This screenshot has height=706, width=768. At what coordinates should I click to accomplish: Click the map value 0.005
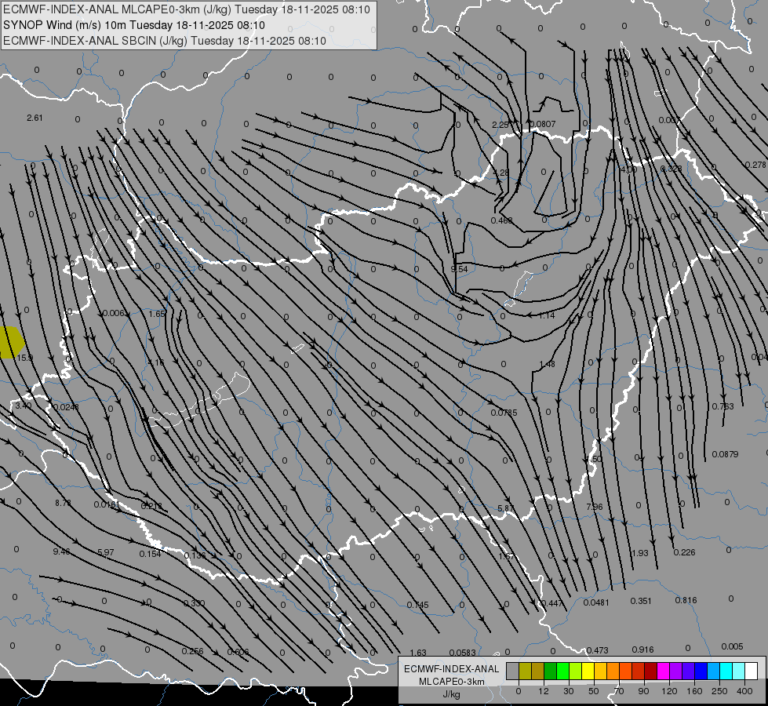732,646
